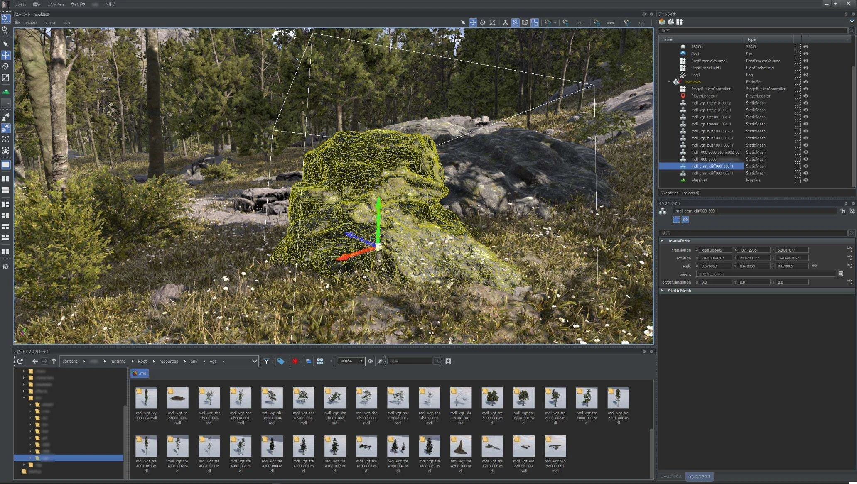Expand the StaticMesh section in inspector

coord(662,291)
